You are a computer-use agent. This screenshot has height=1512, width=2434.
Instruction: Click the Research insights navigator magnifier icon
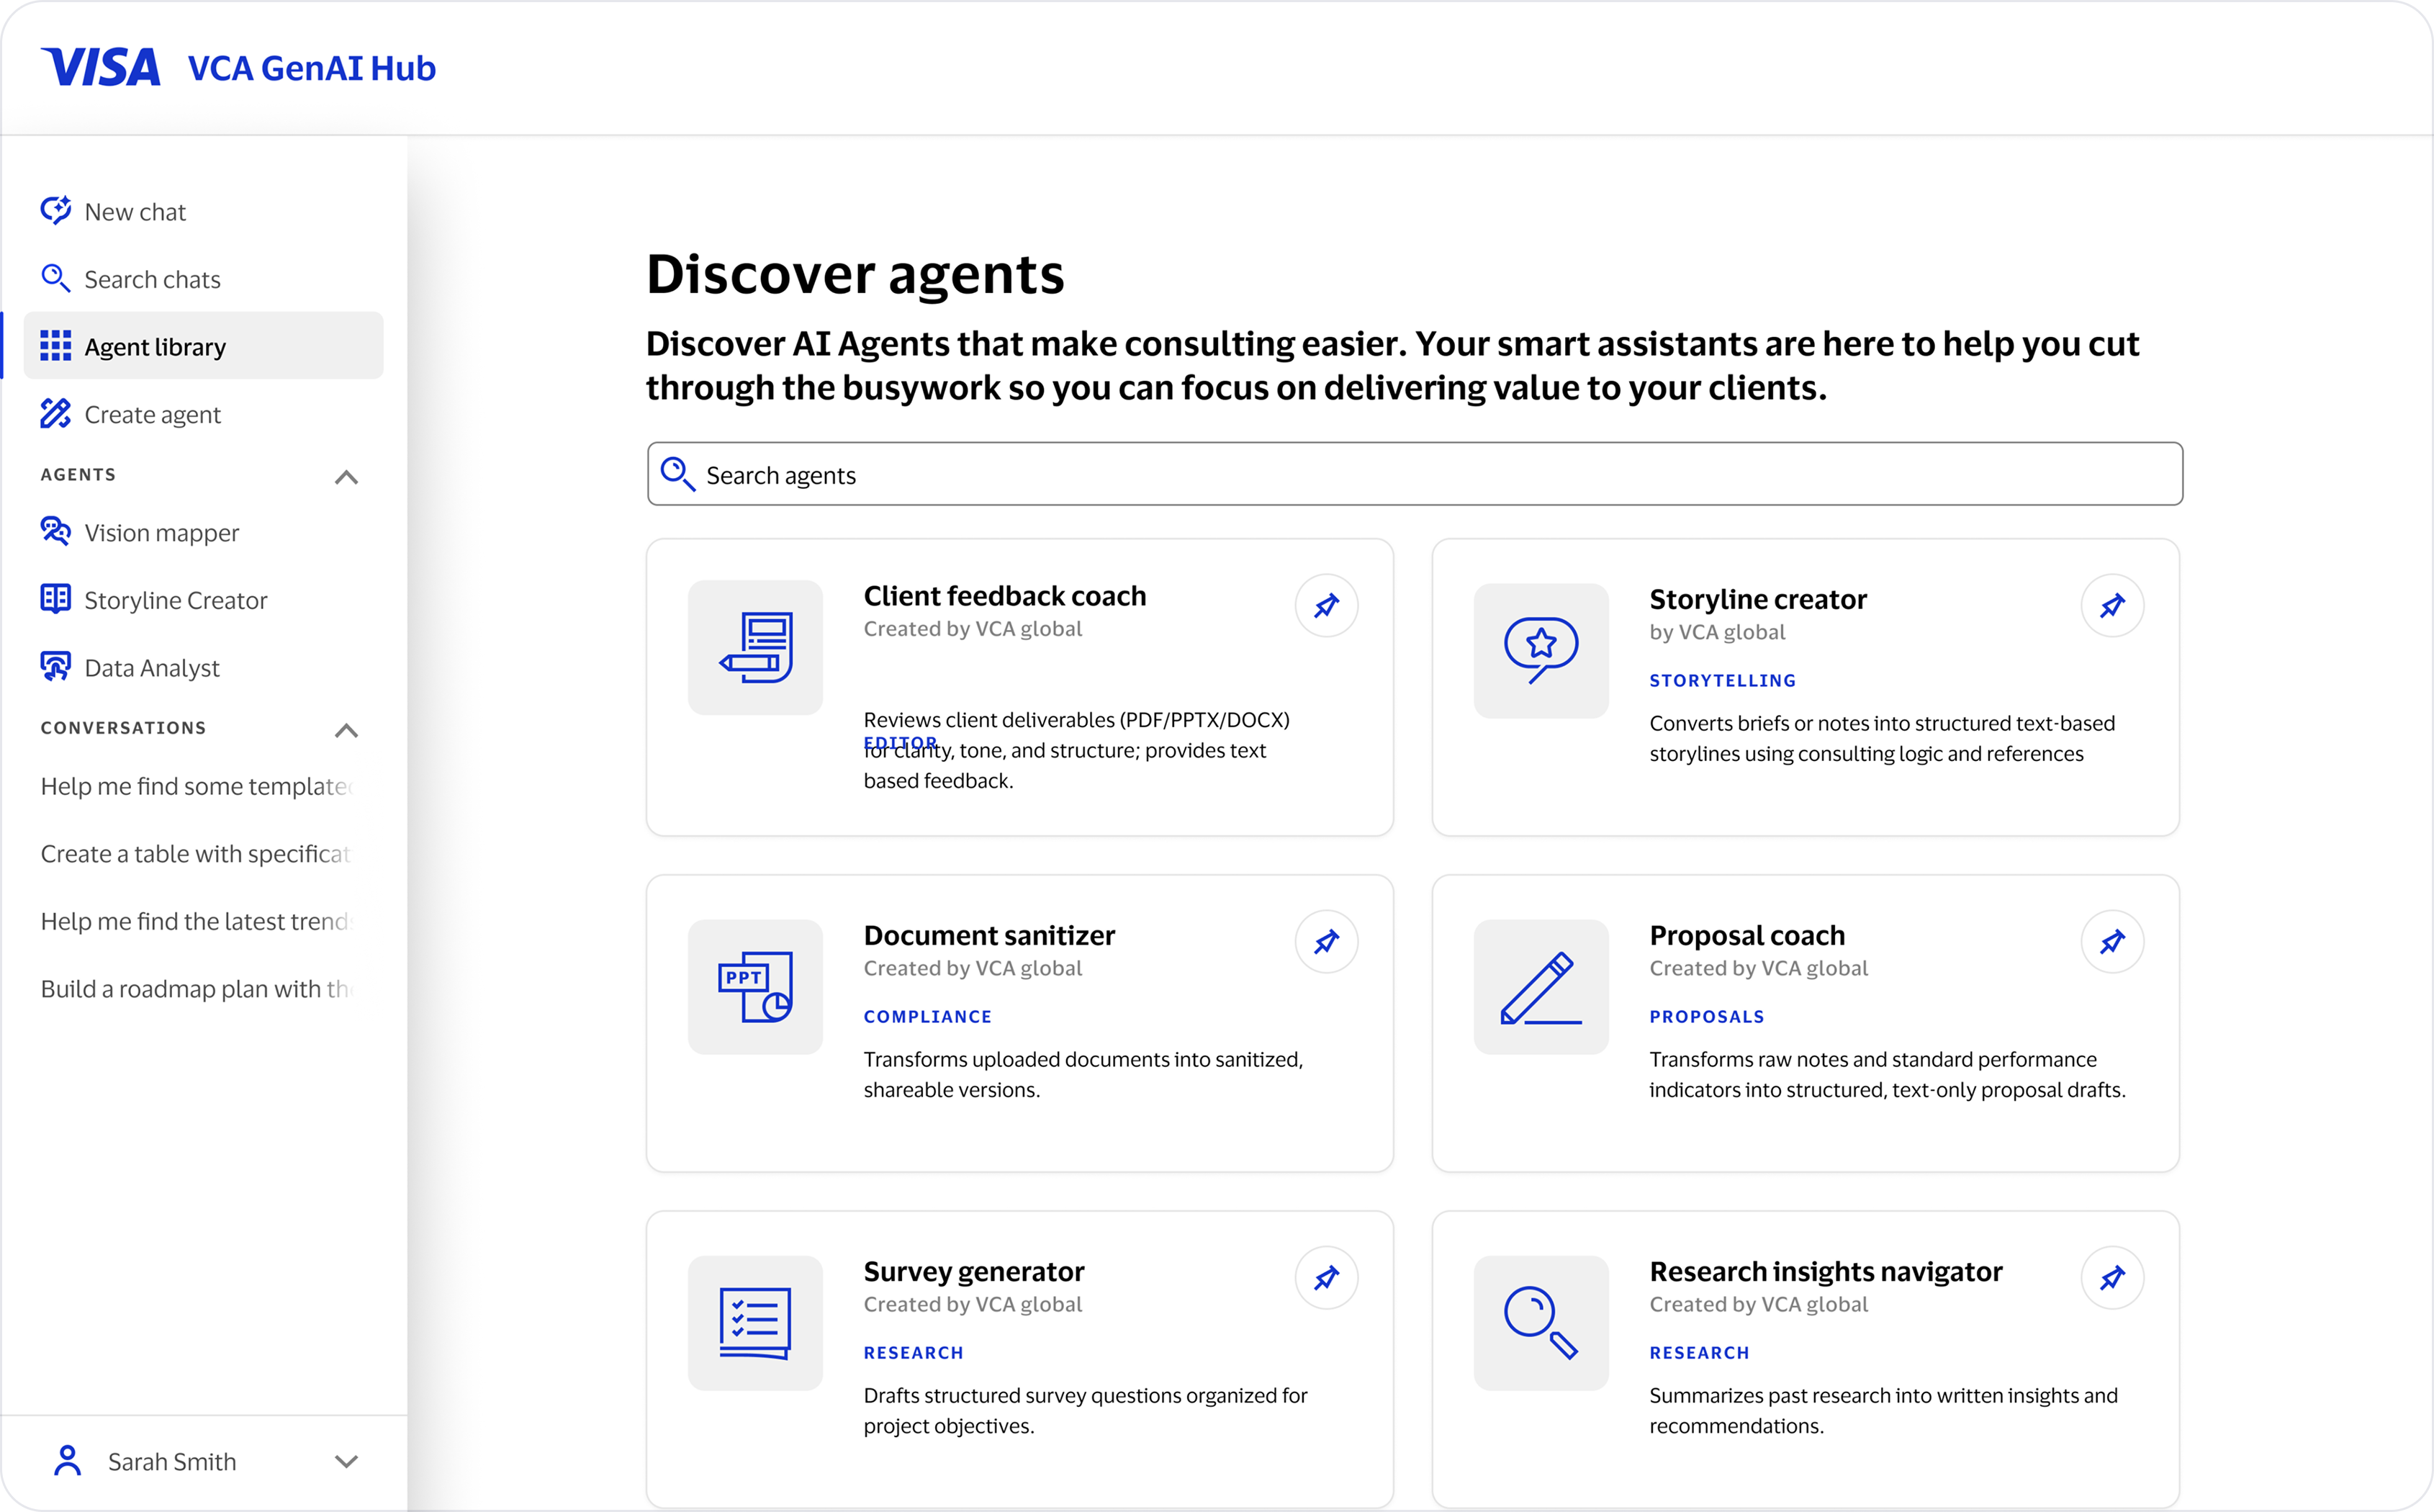click(x=1541, y=1322)
